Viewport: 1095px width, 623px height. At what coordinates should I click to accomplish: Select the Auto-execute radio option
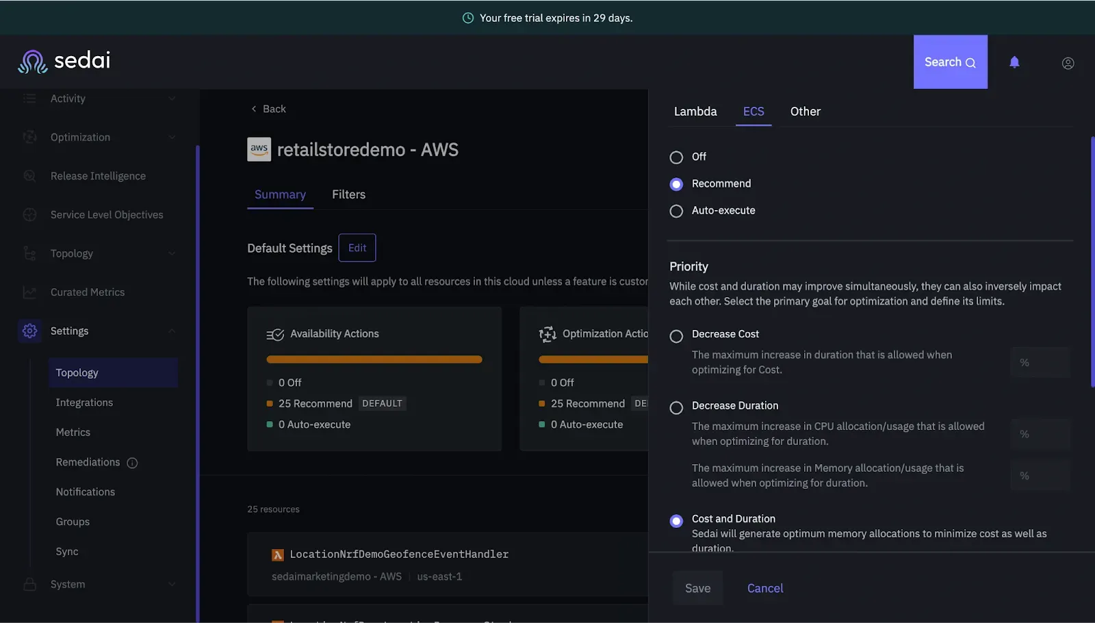point(676,211)
